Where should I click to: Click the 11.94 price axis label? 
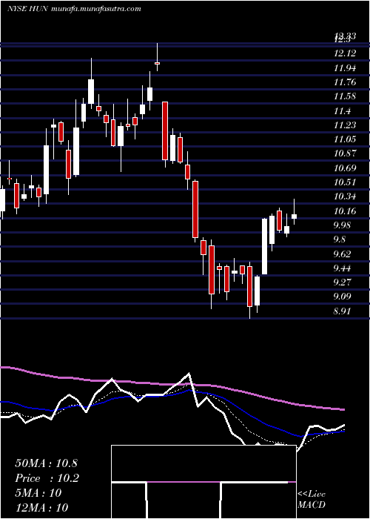(x=345, y=68)
